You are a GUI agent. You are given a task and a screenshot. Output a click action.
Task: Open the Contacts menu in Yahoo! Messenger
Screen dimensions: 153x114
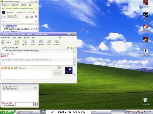[15, 5]
